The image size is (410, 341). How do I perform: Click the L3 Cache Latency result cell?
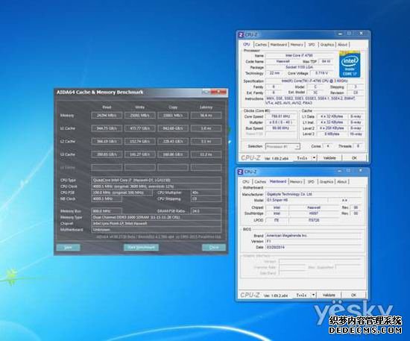click(206, 154)
